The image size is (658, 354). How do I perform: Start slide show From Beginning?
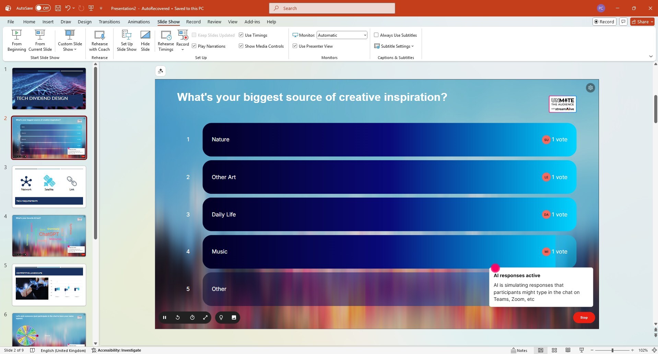[16, 40]
